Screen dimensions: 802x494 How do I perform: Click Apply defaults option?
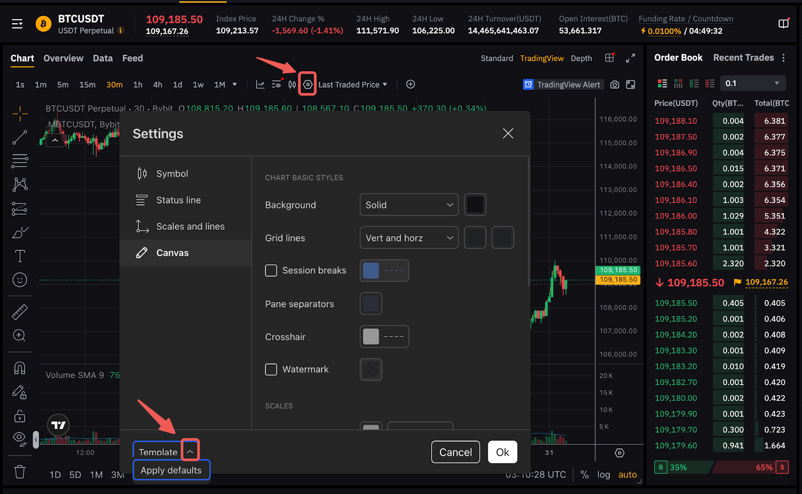(x=171, y=470)
